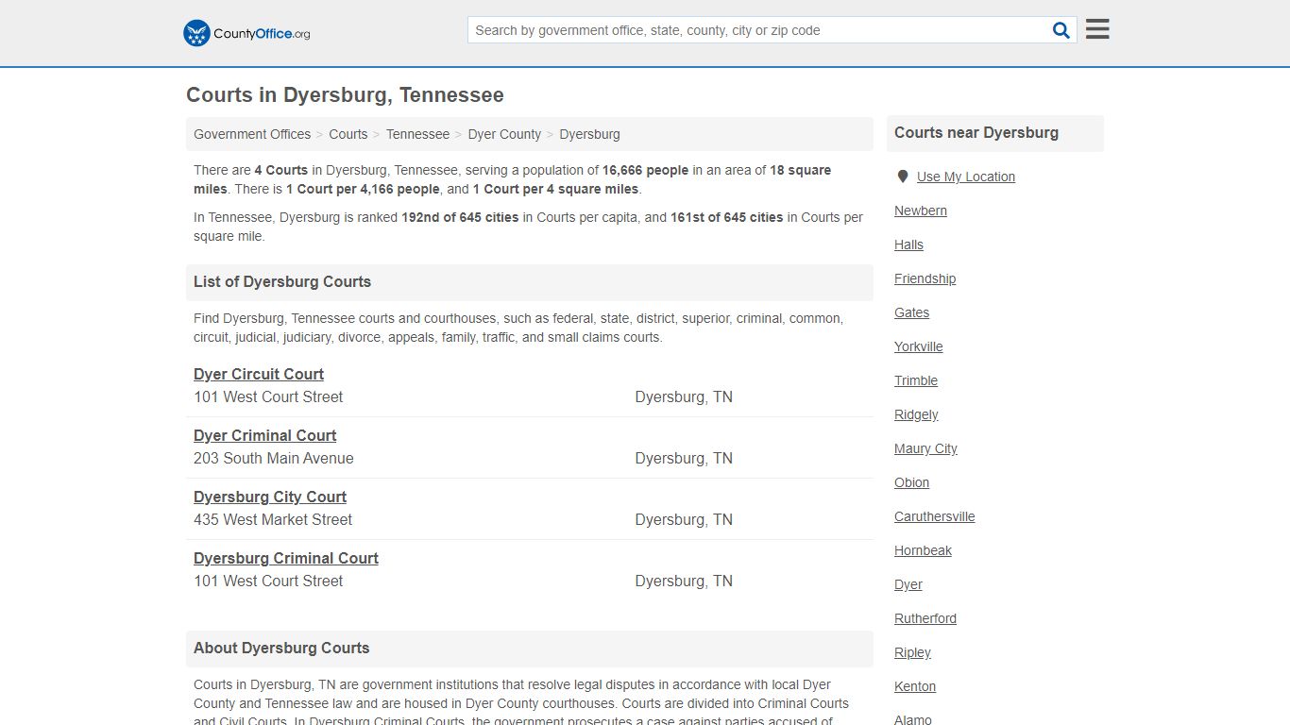Click the search magnifier icon
Image resolution: width=1290 pixels, height=725 pixels.
[1061, 30]
